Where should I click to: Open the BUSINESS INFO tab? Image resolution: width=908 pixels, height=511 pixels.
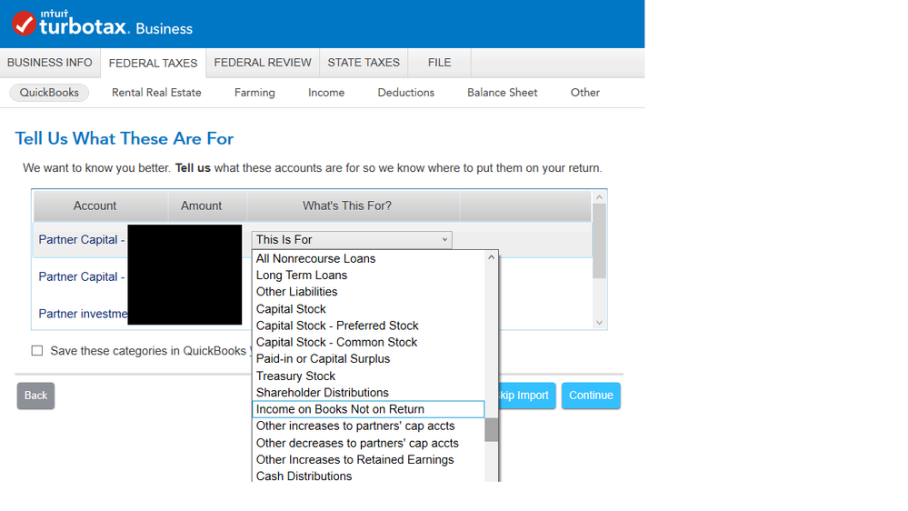pyautogui.click(x=50, y=63)
